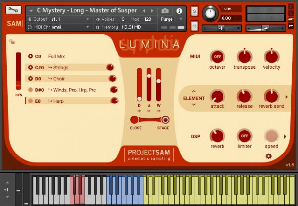Click the AUX button in header

pyautogui.click(x=291, y=19)
